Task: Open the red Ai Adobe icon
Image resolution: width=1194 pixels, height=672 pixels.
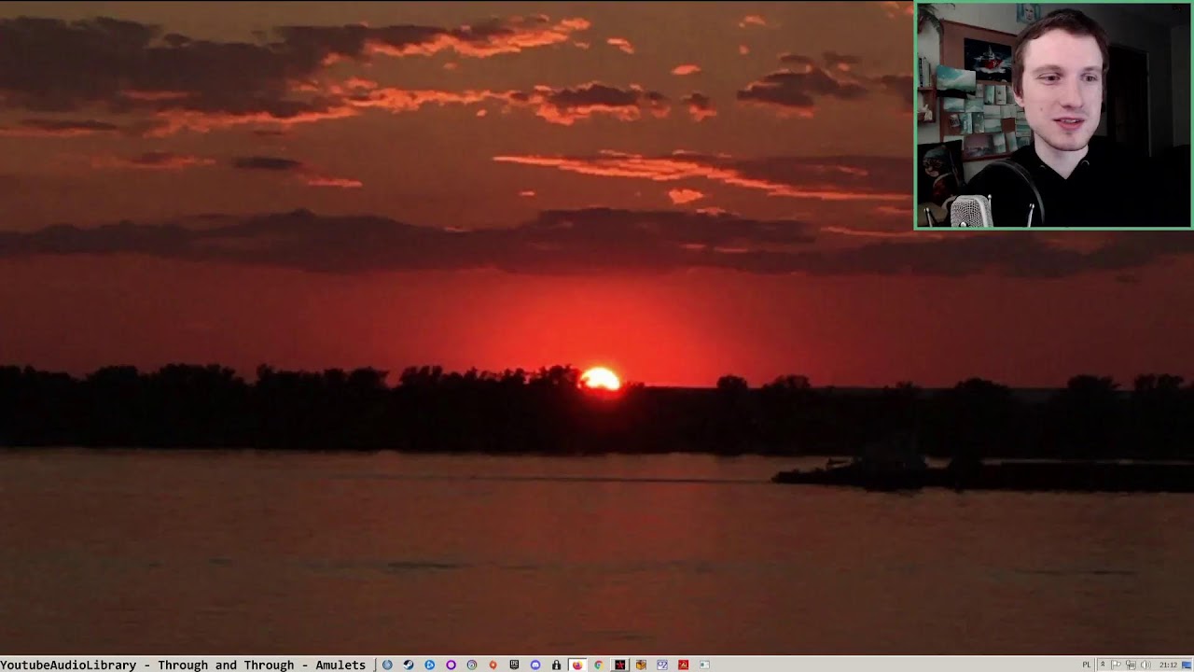Action: (683, 665)
